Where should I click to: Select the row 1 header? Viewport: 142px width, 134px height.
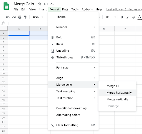click(4, 33)
